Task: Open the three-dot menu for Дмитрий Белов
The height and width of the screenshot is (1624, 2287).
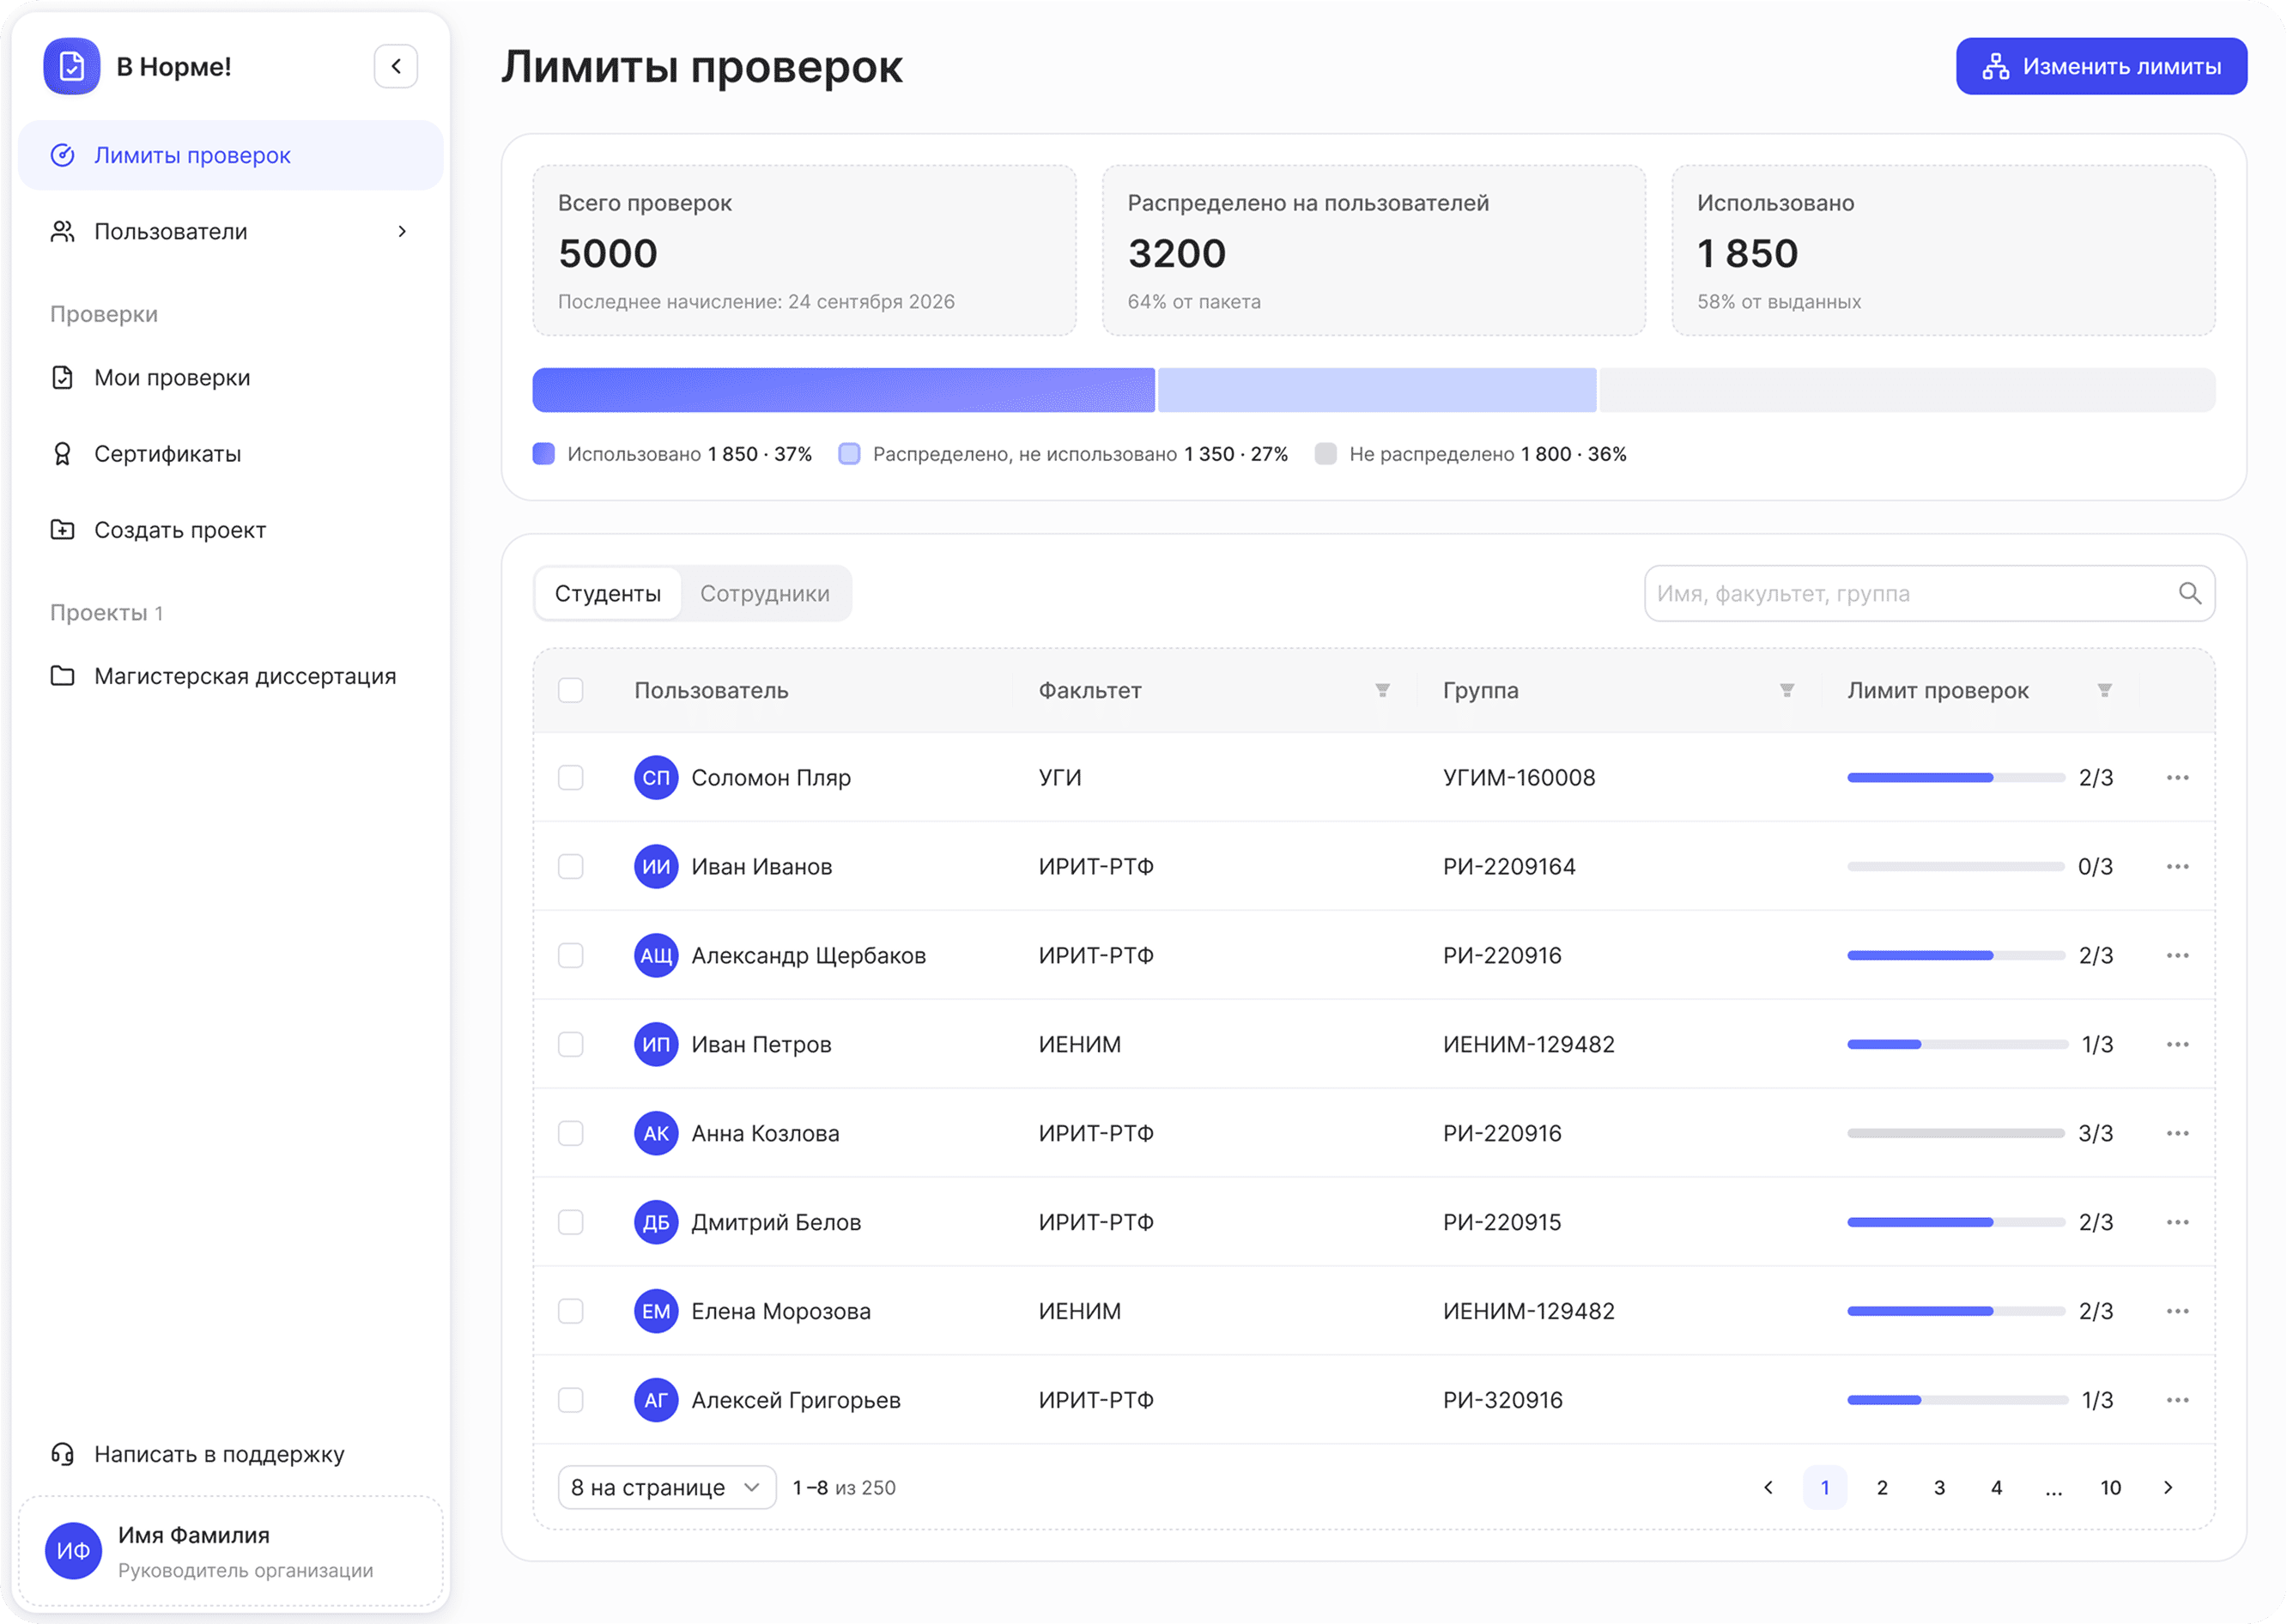Action: [x=2178, y=1223]
